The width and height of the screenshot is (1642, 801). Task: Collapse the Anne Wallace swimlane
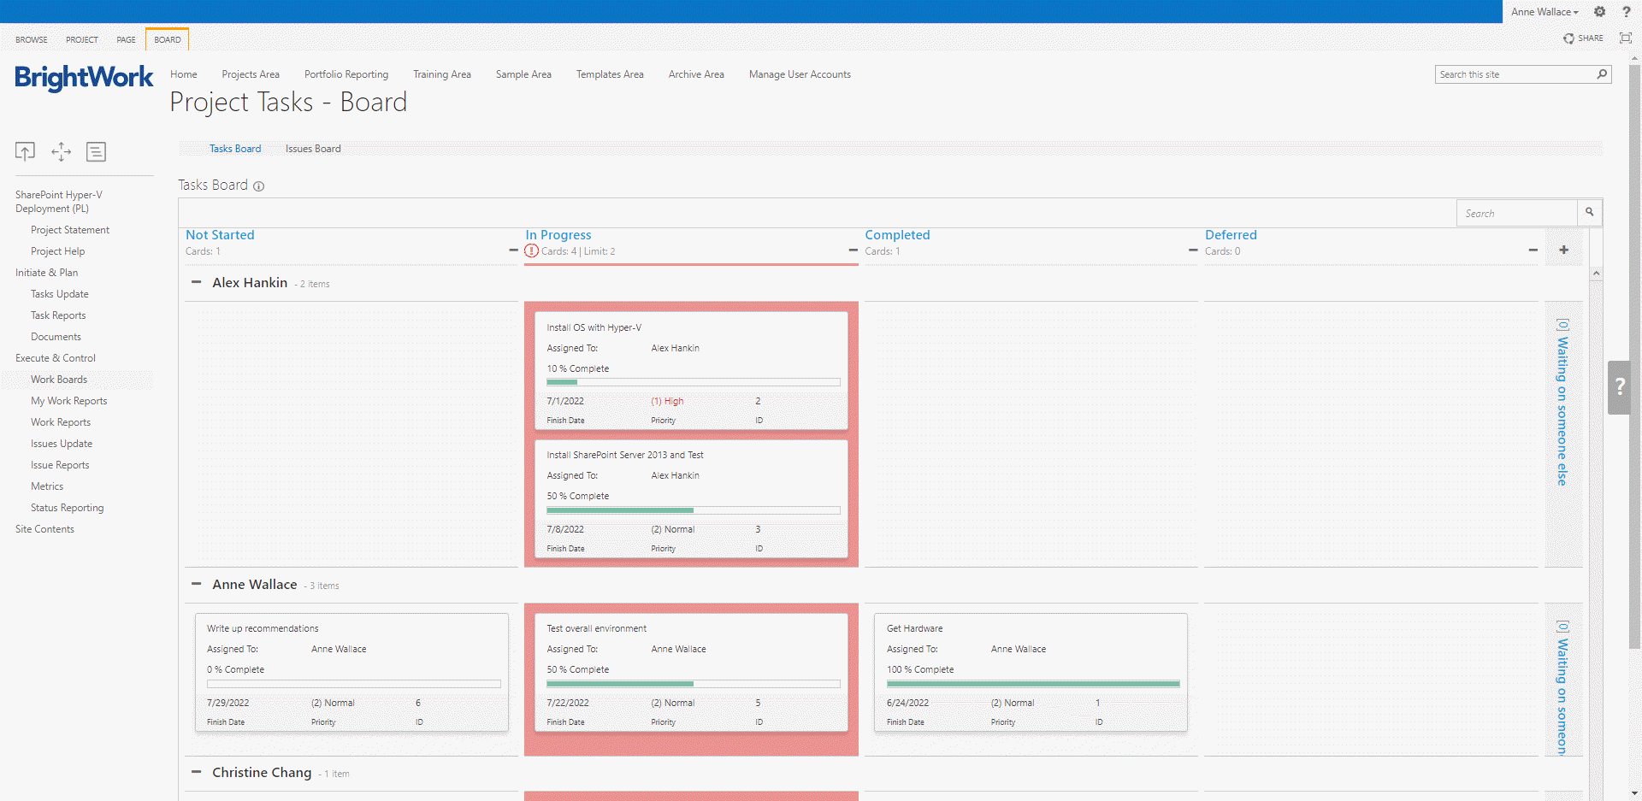pos(197,584)
